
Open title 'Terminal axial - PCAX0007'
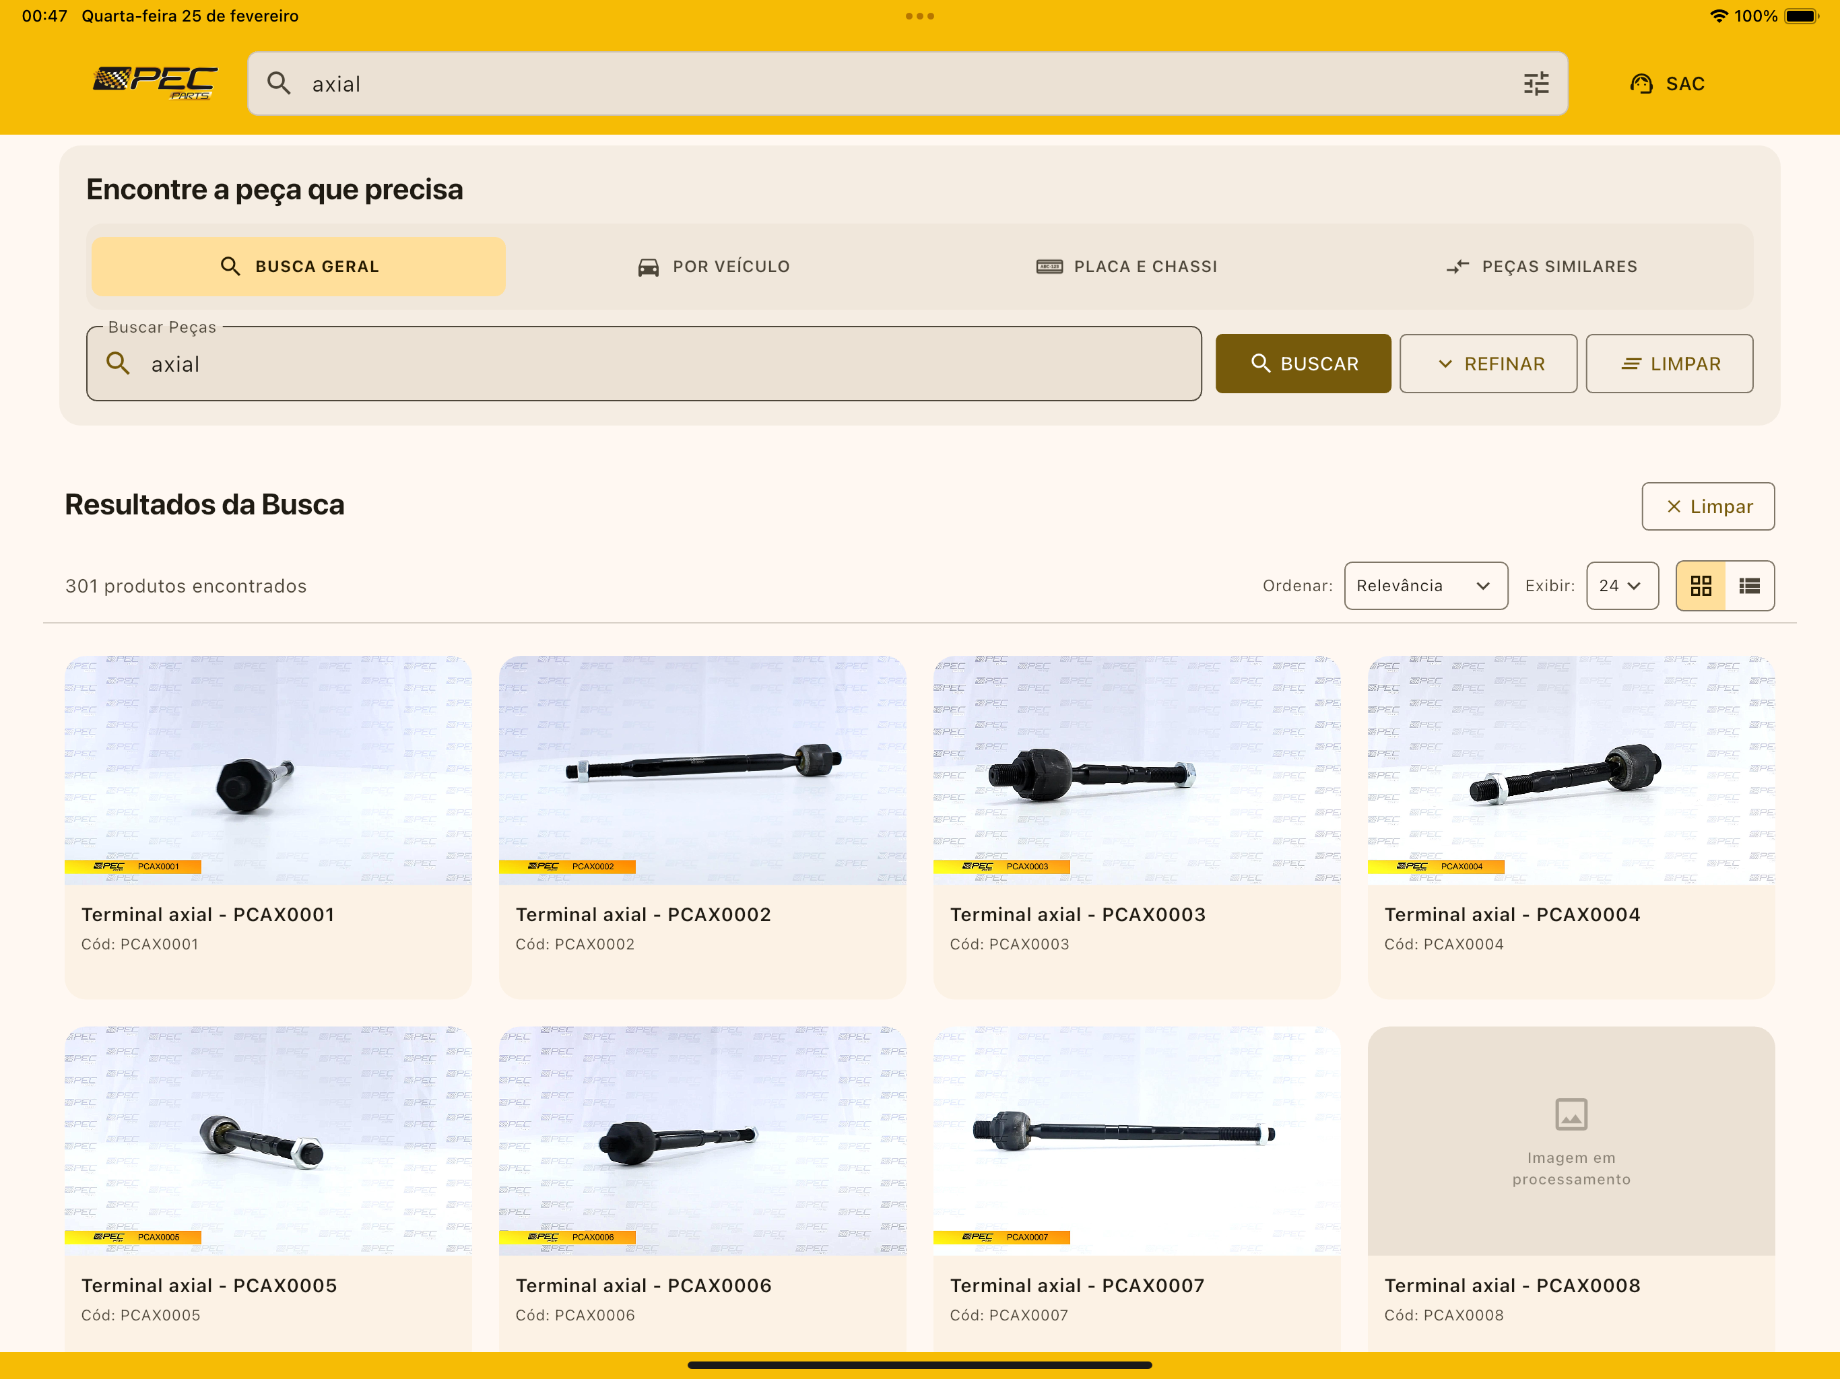[x=1077, y=1285]
